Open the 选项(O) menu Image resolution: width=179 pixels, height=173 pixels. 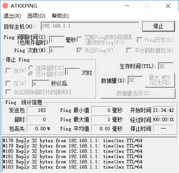[36, 16]
